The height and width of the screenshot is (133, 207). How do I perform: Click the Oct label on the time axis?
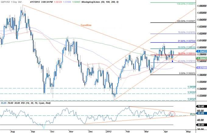click(52, 131)
